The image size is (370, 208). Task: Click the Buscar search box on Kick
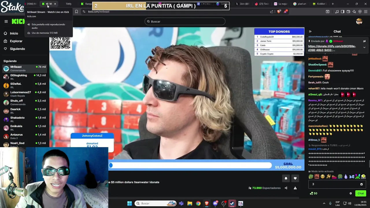point(185,21)
